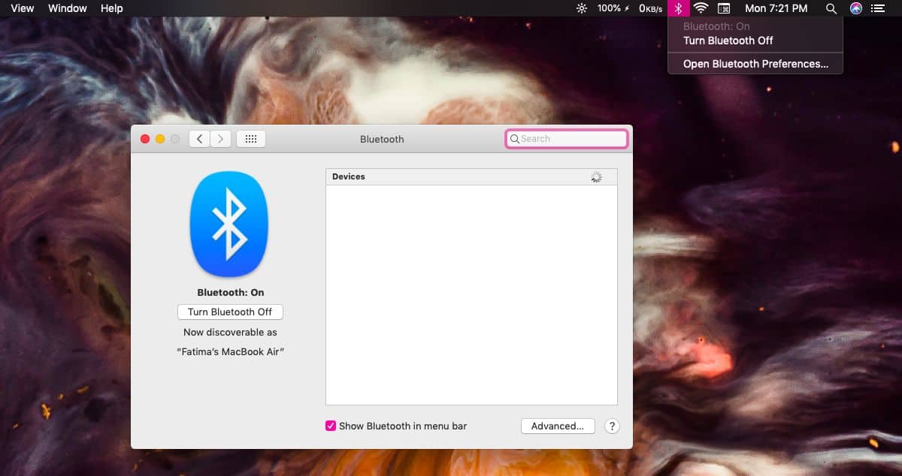Open the Window menu

click(x=67, y=8)
